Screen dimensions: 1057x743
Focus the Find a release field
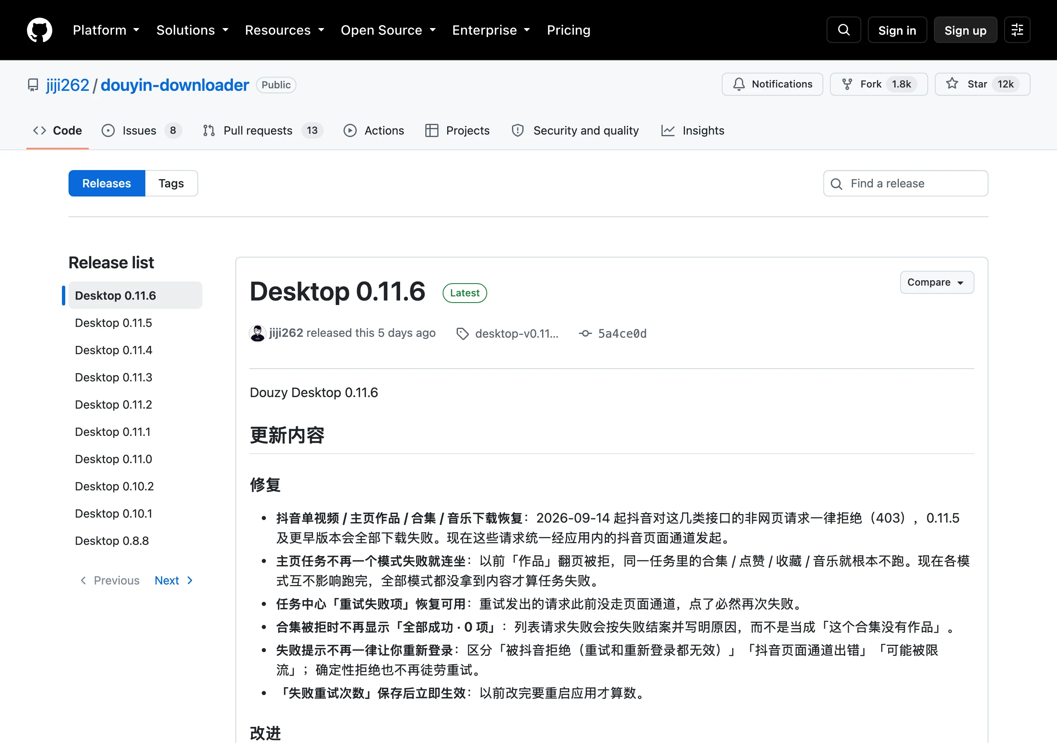pos(905,183)
